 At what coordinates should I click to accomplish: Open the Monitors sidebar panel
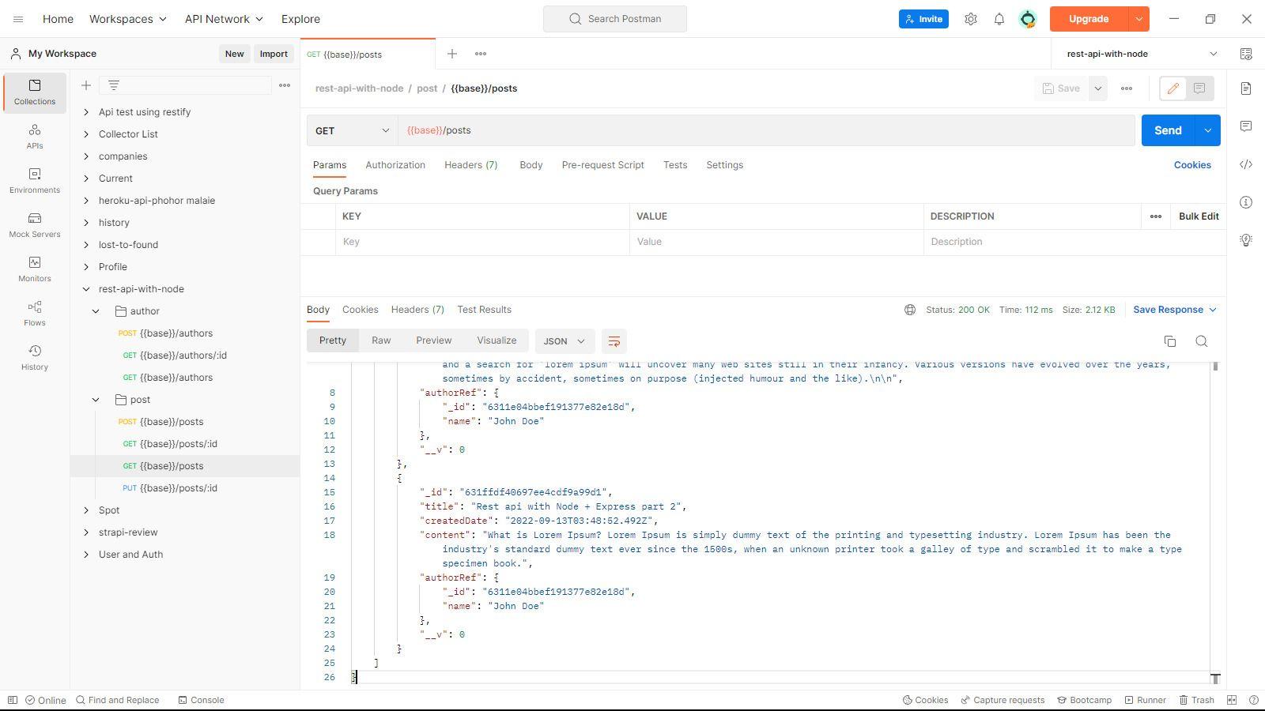(x=35, y=269)
